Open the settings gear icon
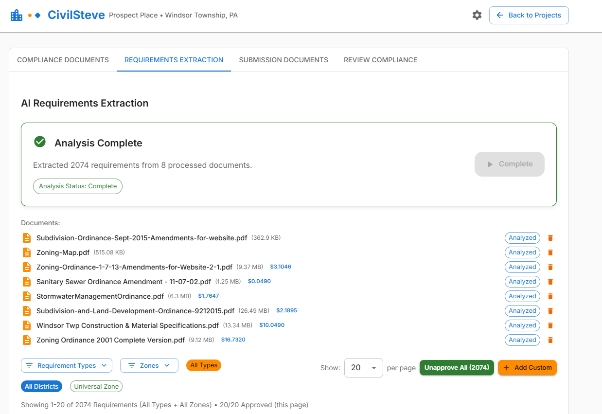602x414 pixels. click(477, 15)
